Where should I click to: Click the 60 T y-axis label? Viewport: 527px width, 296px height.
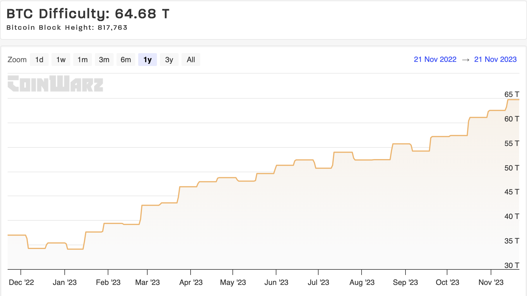point(511,119)
